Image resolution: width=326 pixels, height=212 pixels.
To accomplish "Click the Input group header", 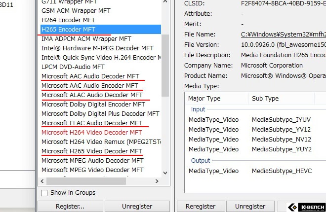I will (198, 109).
